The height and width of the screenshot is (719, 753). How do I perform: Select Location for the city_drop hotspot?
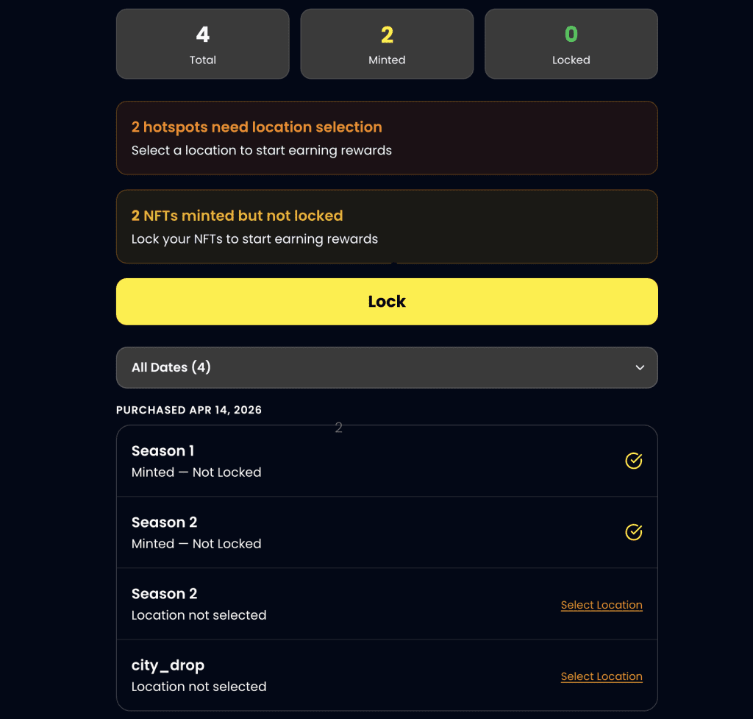click(x=601, y=676)
